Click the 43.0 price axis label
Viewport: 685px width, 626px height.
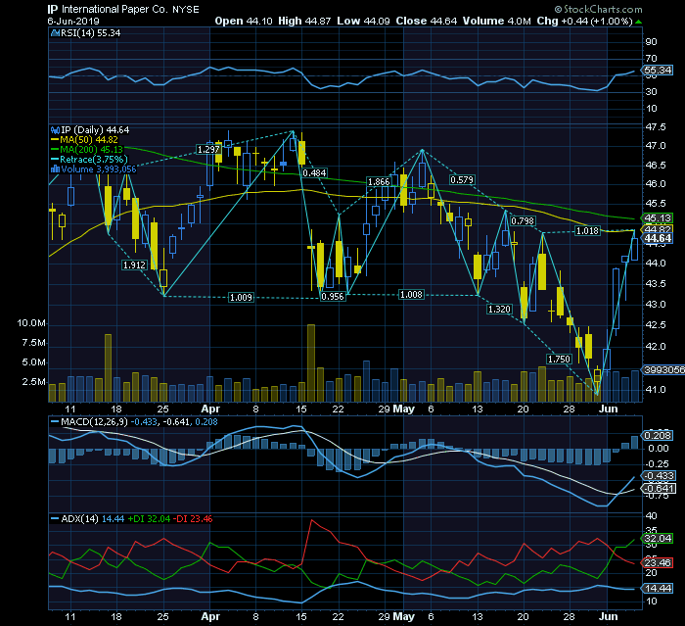656,304
